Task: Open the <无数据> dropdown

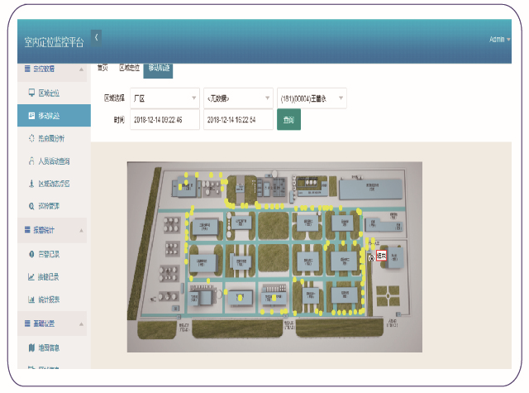Action: pyautogui.click(x=238, y=98)
